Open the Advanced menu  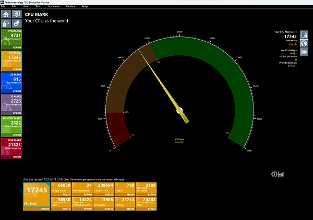pos(54,6)
